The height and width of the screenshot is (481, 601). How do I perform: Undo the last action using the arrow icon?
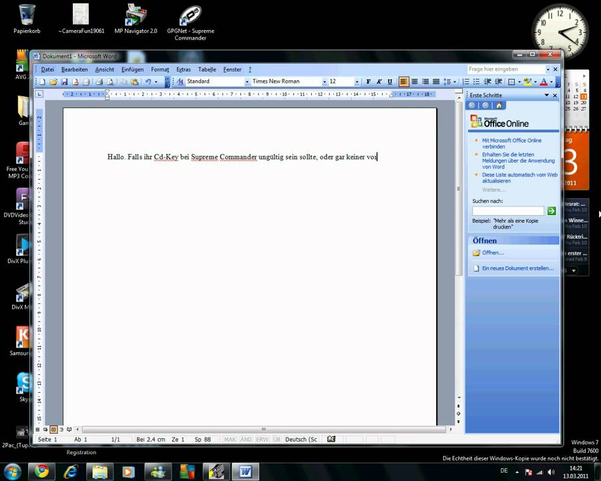(x=148, y=82)
